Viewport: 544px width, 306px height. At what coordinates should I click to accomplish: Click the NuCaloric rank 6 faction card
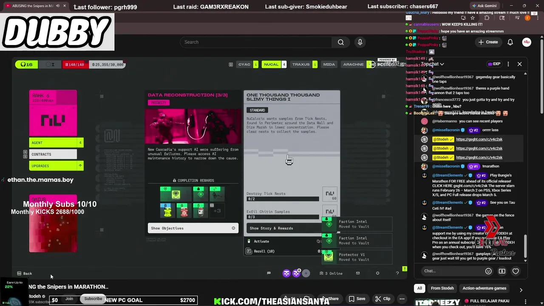click(53, 113)
